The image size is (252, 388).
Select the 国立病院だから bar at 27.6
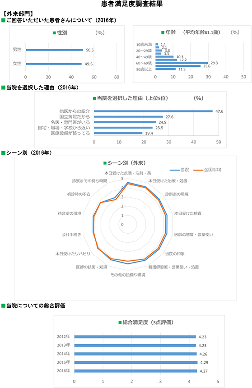click(x=128, y=117)
